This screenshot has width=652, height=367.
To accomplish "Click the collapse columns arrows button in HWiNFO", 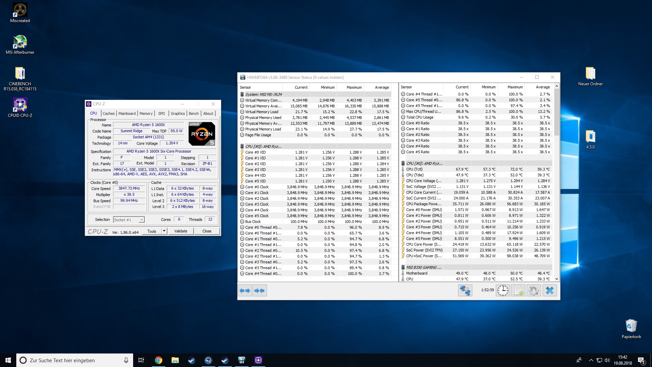I will coord(259,291).
